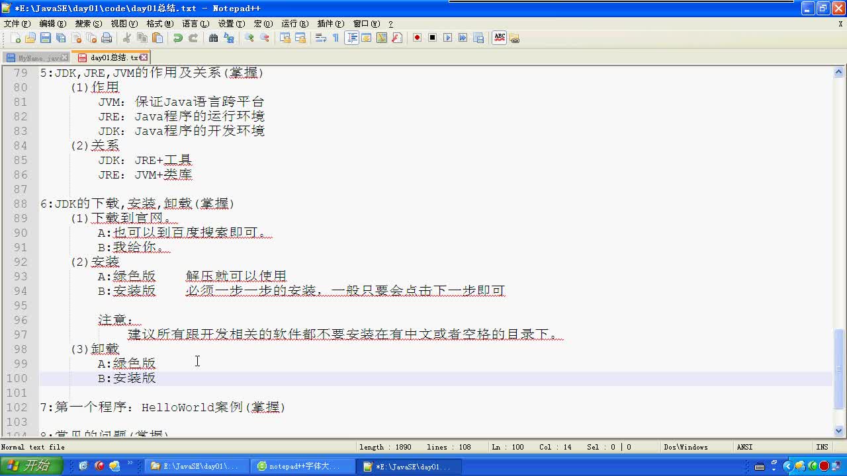Save all files with the Save All icon
The width and height of the screenshot is (847, 476).
point(61,38)
